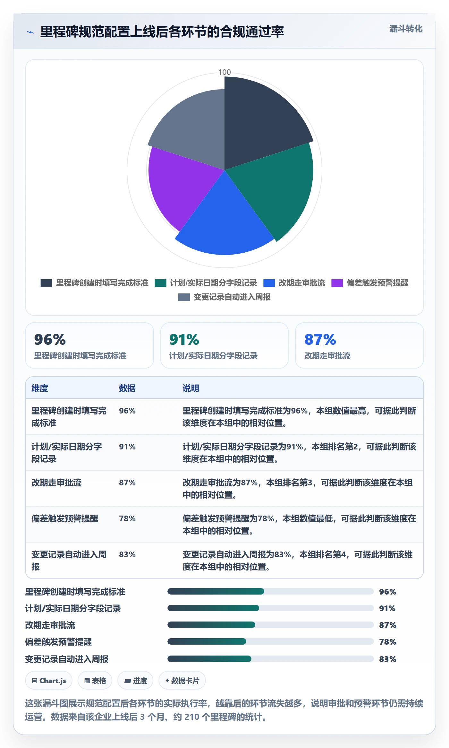Select table row name 改期走审批流
This screenshot has height=748, width=449.
click(x=56, y=483)
